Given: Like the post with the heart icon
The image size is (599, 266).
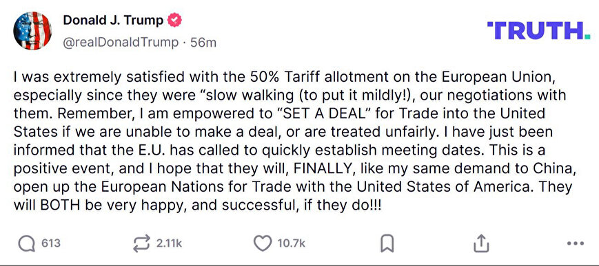Looking at the screenshot, I should coord(263,243).
